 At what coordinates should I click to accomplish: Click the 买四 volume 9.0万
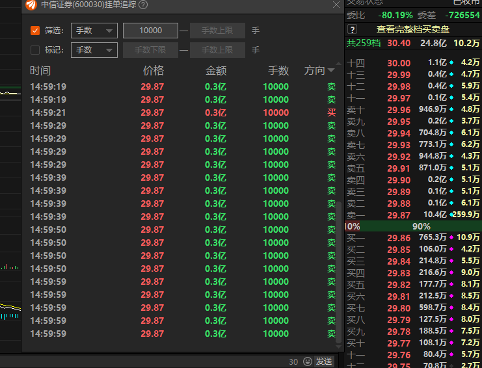click(x=470, y=272)
